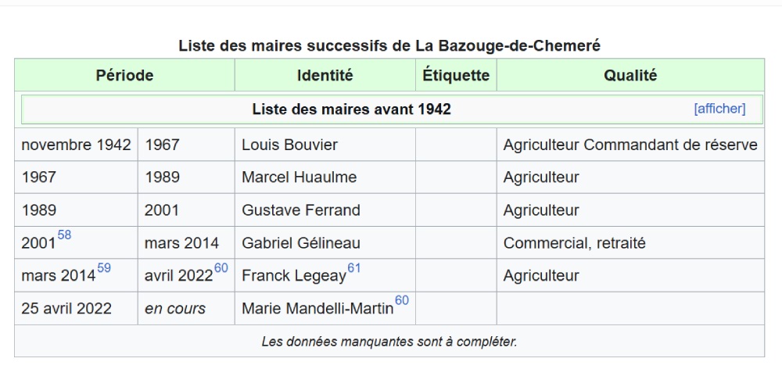Select the Louis Bouvier cell
This screenshot has width=782, height=387.
(x=290, y=145)
